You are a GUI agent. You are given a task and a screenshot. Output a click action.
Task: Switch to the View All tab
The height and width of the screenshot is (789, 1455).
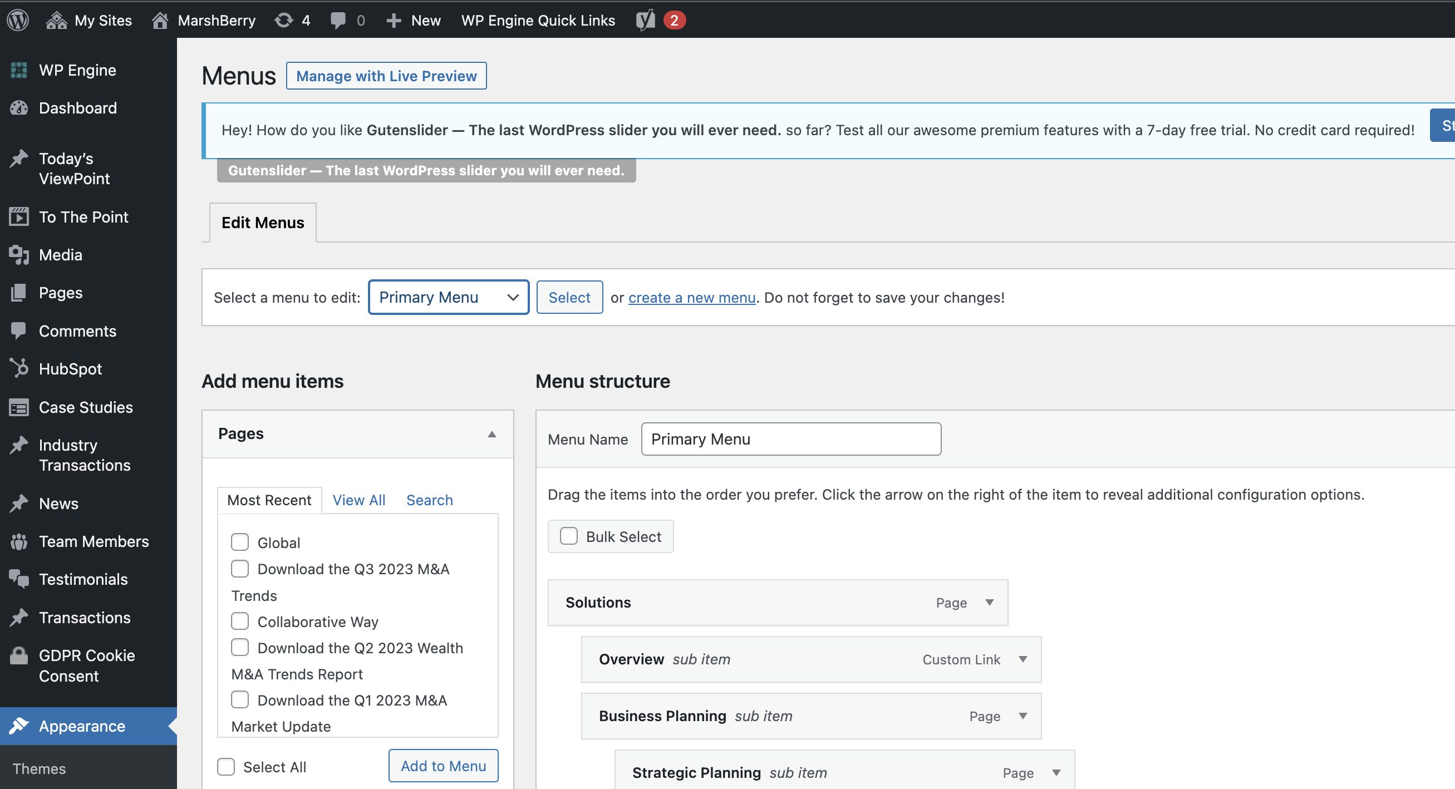[x=358, y=500]
